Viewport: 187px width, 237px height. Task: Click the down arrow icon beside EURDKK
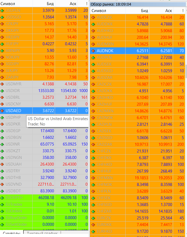(93, 225)
